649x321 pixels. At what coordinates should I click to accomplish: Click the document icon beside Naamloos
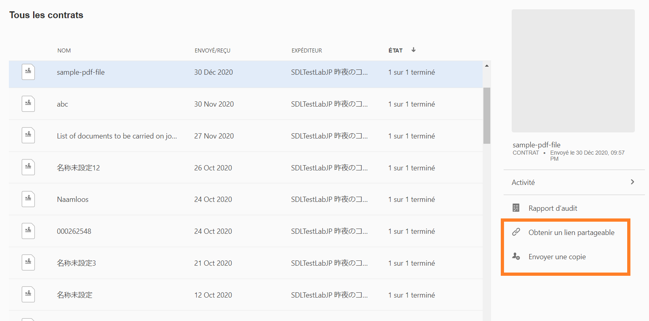[x=28, y=199]
